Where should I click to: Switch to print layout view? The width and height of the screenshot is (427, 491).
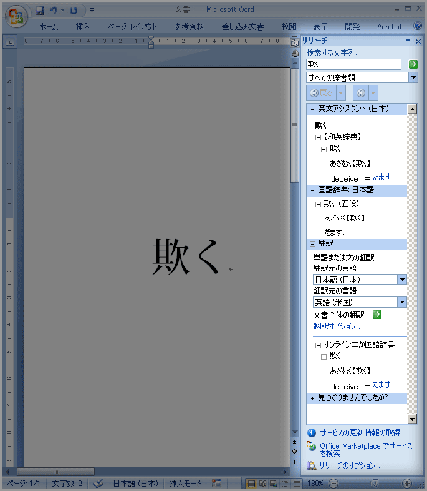pos(251,484)
